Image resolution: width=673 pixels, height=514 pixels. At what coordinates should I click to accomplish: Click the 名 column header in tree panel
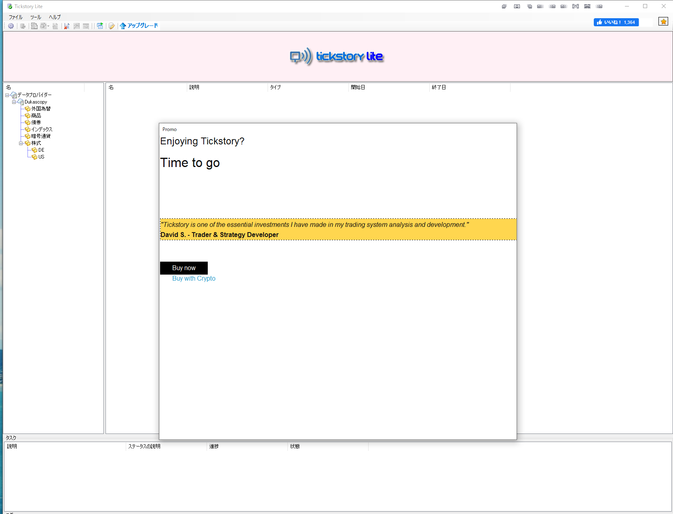click(x=44, y=87)
